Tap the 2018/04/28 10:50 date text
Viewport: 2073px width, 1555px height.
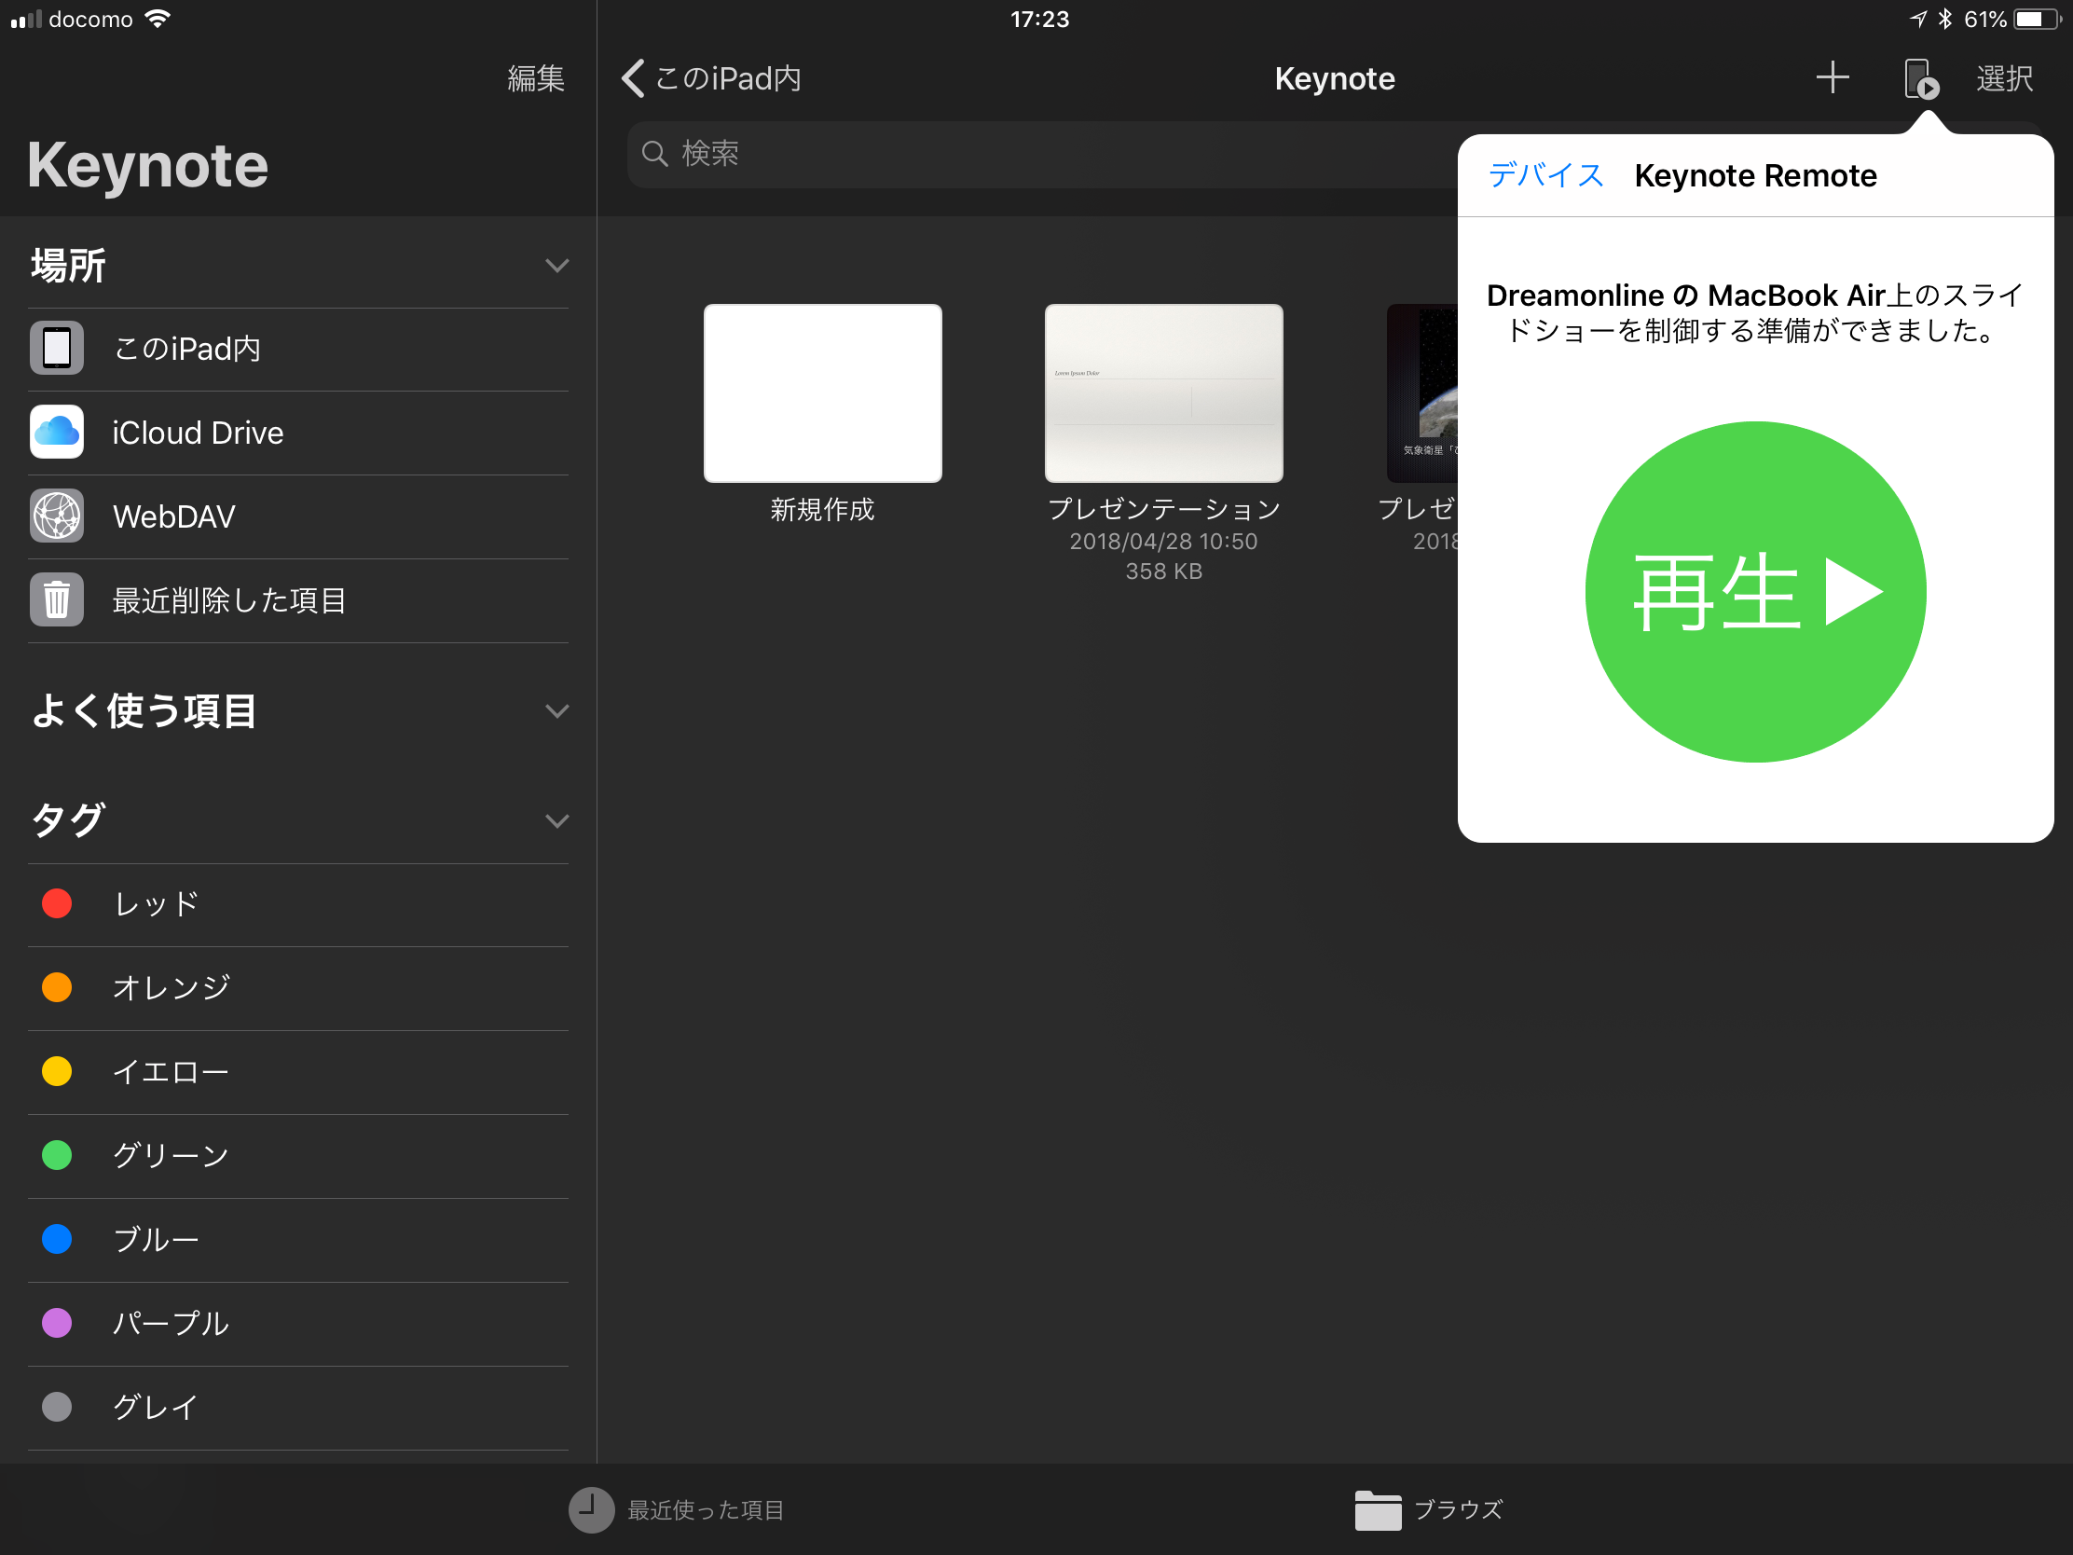1164,542
